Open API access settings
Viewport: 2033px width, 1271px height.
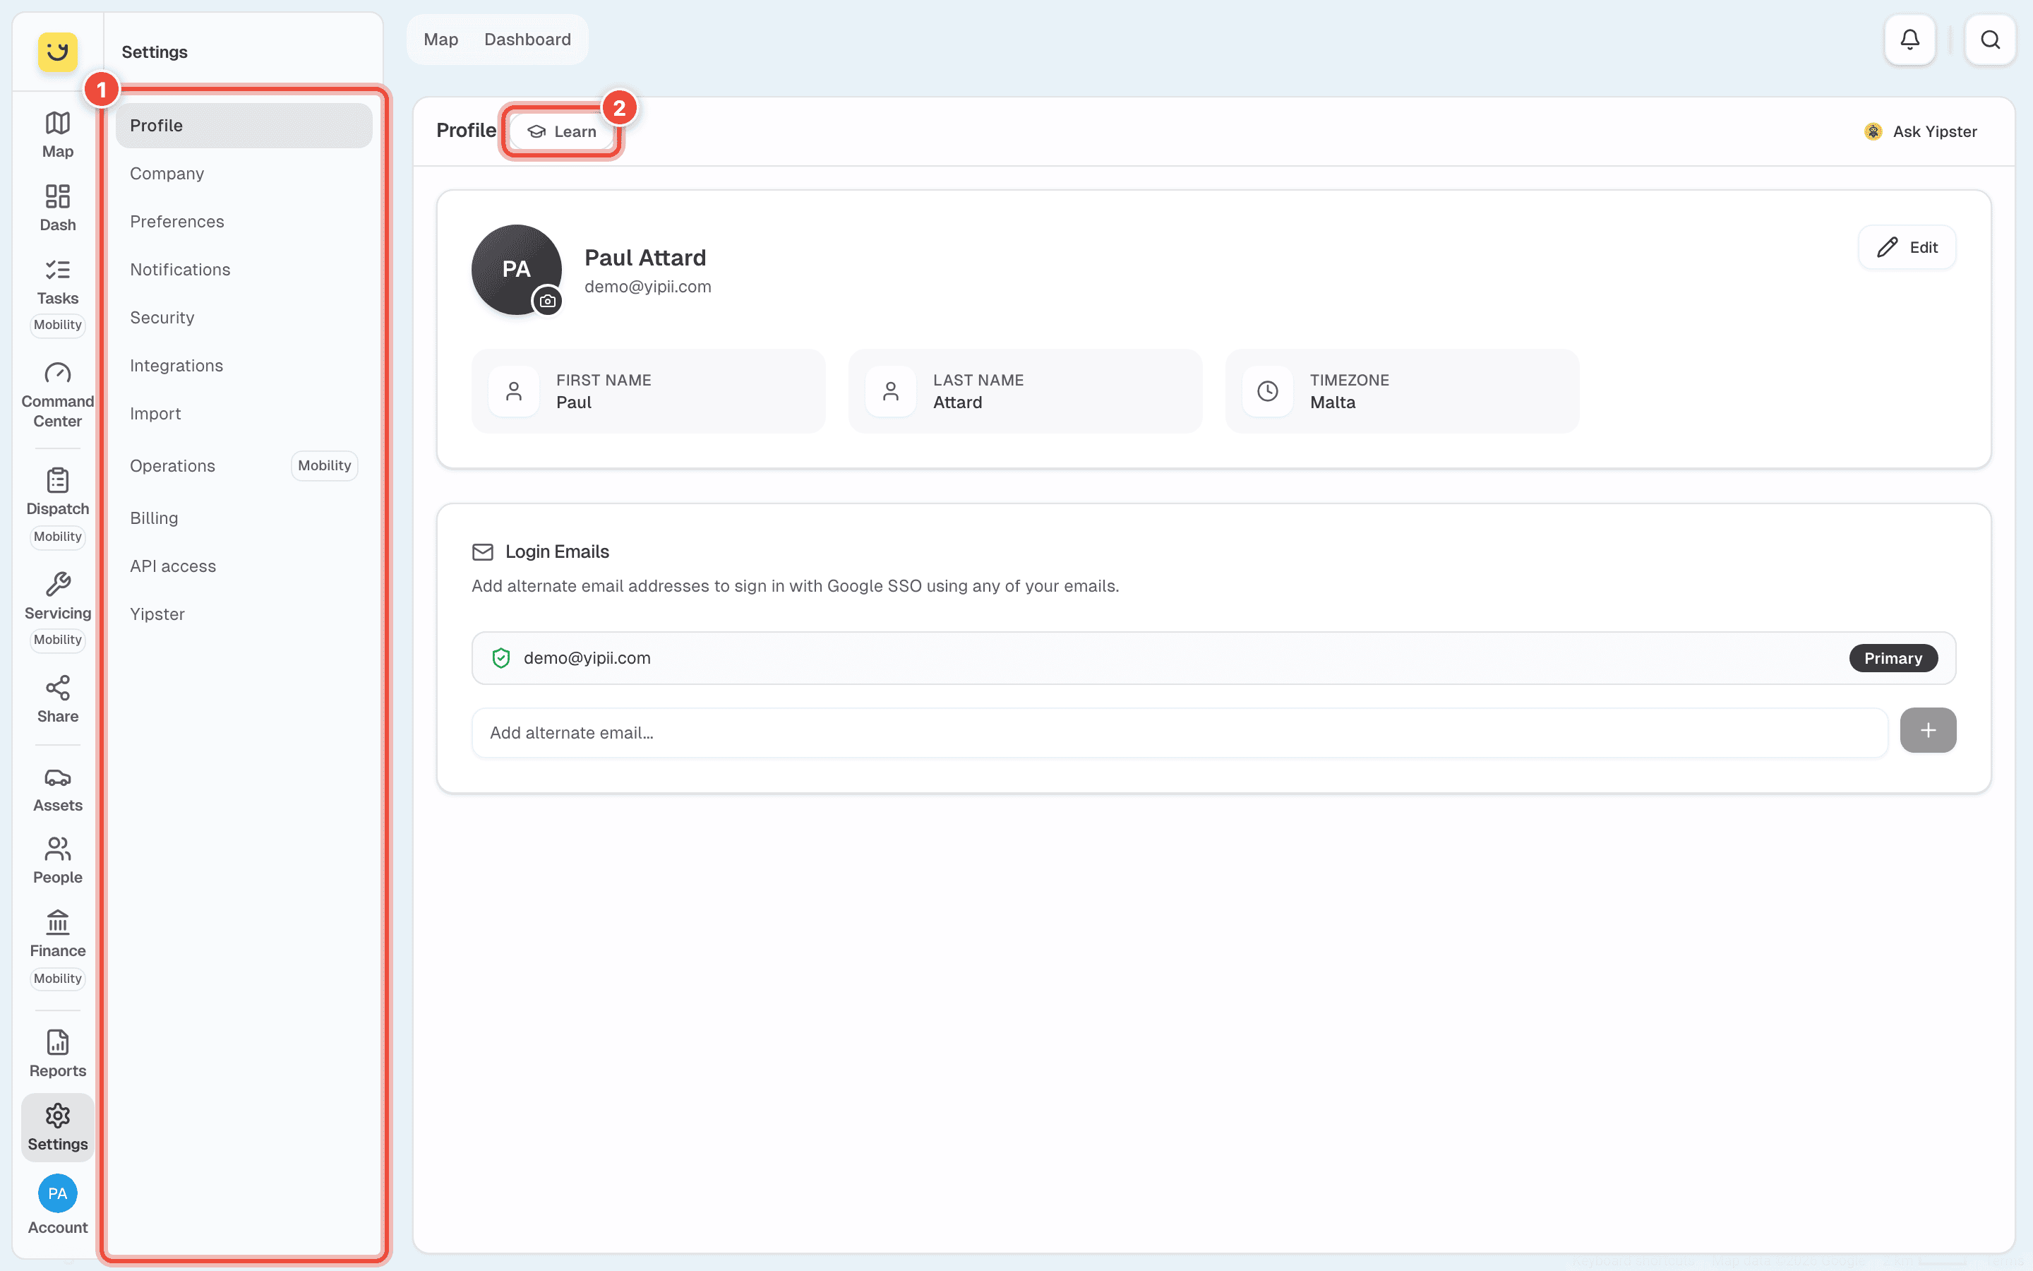point(244,566)
